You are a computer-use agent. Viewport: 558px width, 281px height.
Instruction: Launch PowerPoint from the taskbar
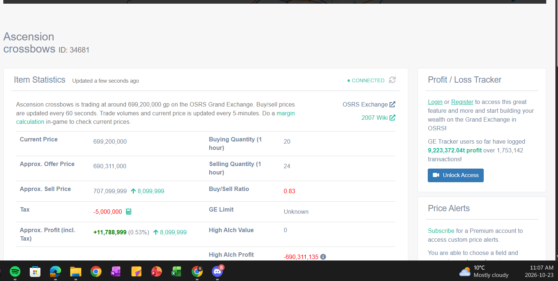[156, 271]
